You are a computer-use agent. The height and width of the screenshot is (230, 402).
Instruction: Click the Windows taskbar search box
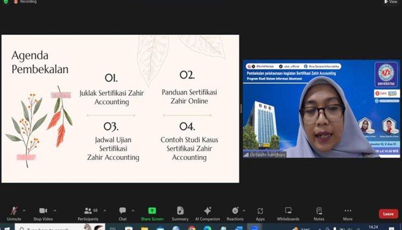pos(59,227)
